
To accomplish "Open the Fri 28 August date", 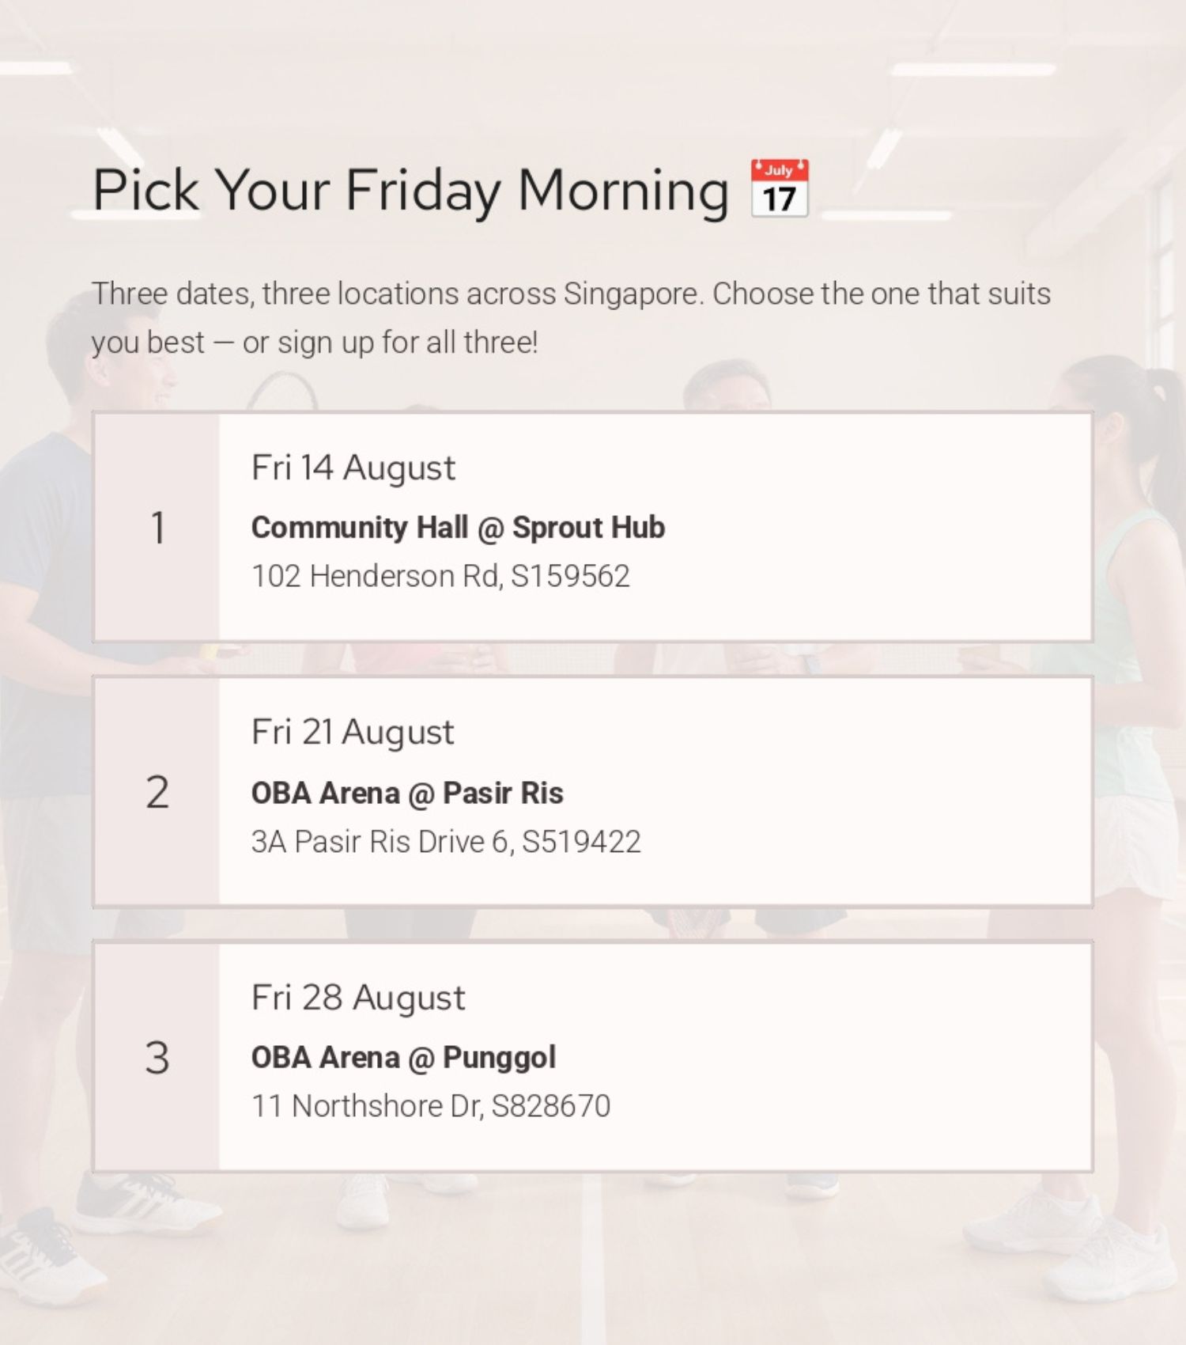I will (358, 997).
